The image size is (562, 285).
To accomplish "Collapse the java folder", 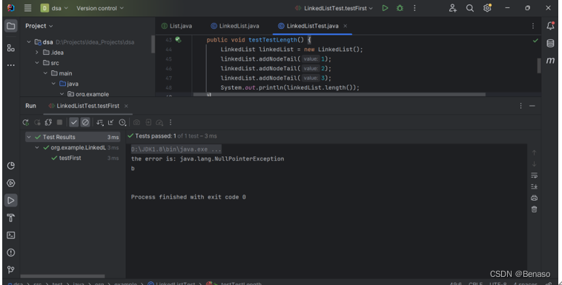I will click(x=53, y=84).
